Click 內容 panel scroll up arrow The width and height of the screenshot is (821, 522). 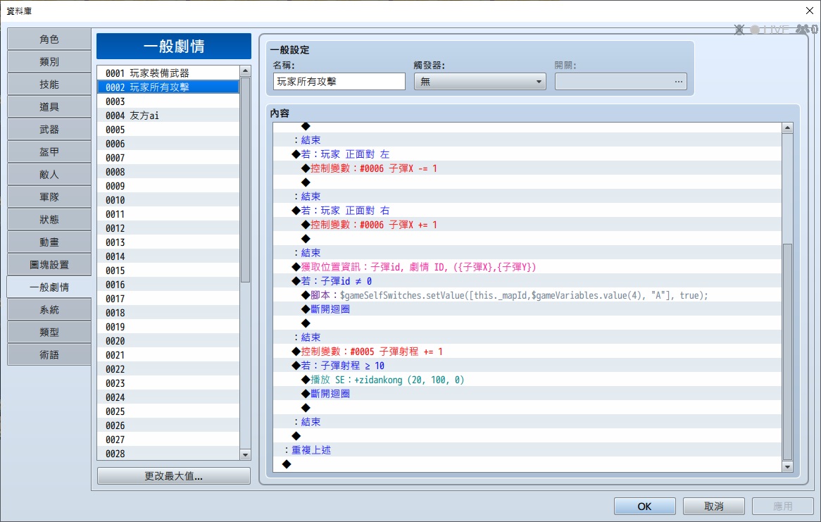coord(787,128)
